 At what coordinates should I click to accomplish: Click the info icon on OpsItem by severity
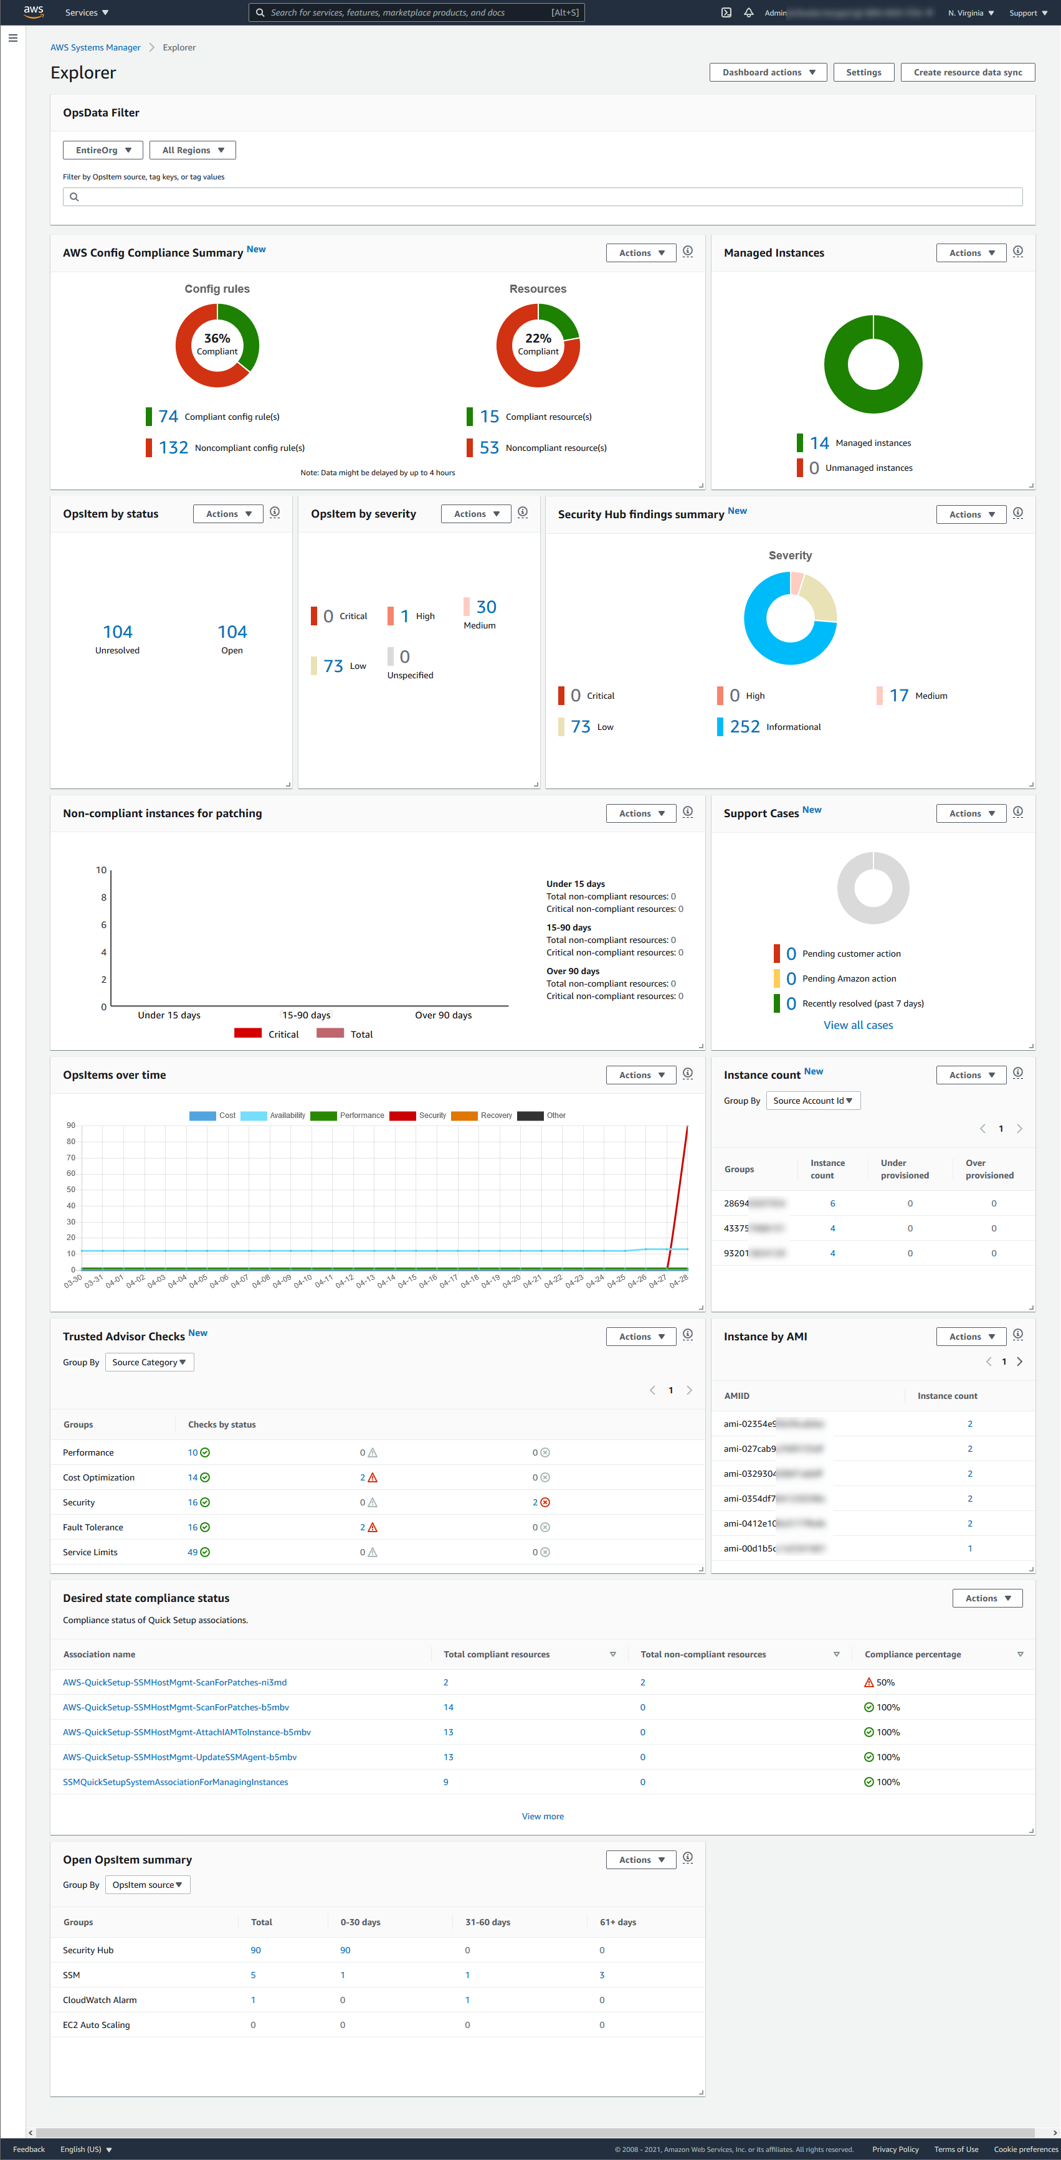(523, 513)
